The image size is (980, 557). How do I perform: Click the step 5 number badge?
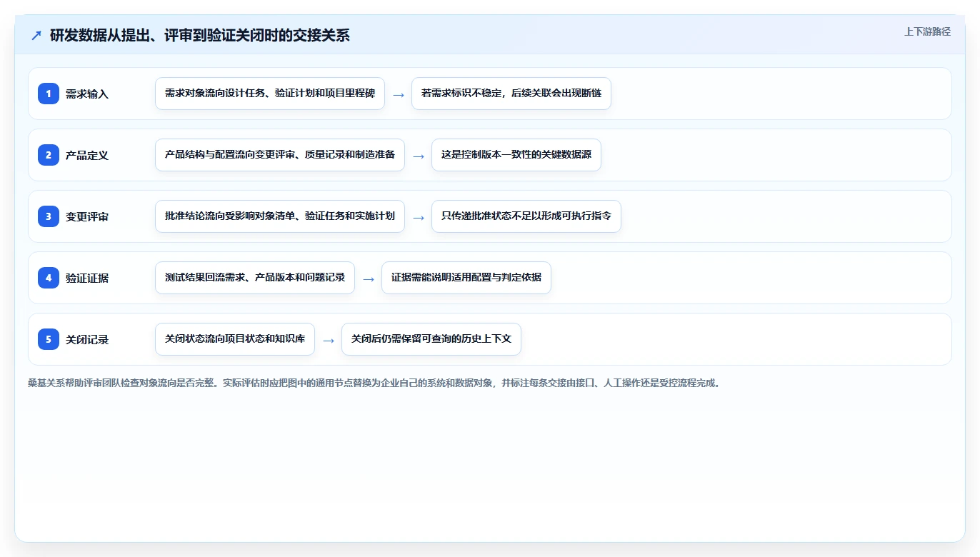pos(49,339)
